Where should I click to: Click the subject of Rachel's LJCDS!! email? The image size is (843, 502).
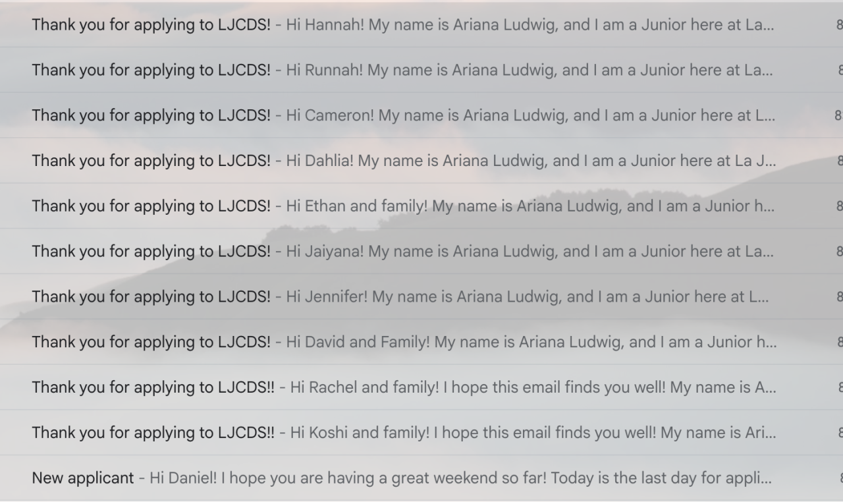(x=153, y=387)
